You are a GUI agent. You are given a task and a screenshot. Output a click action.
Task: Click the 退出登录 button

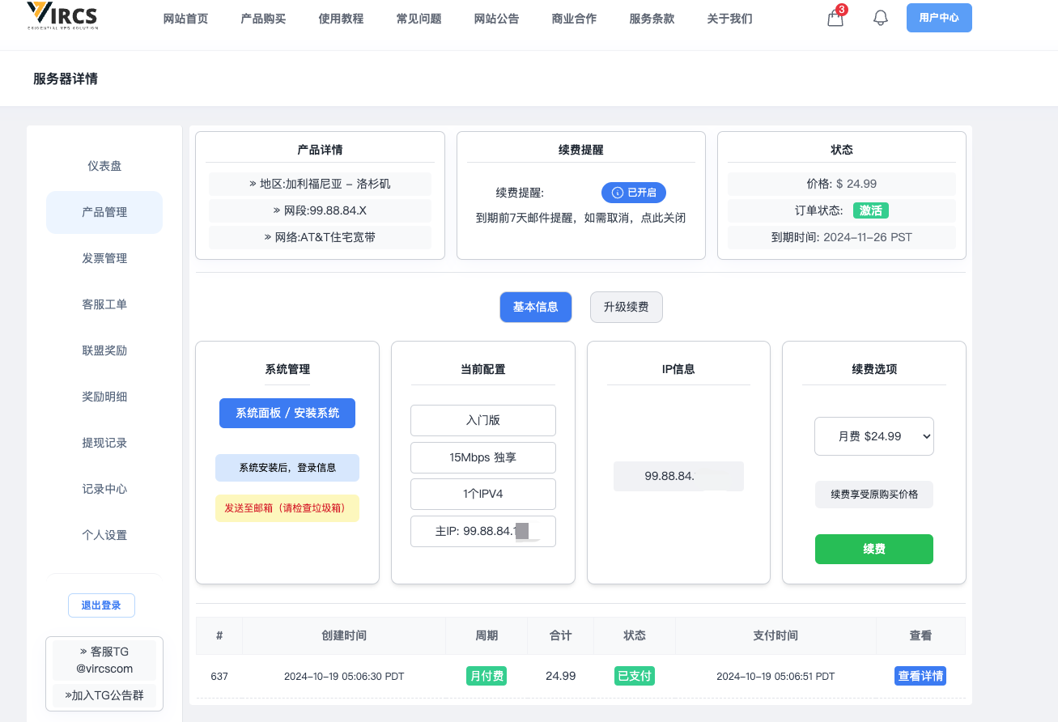tap(101, 605)
